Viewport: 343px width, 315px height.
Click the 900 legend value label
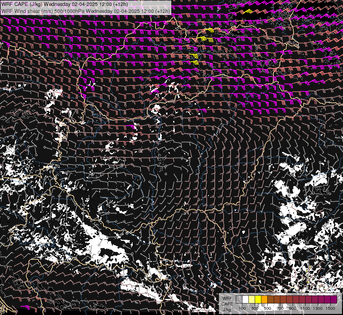coord(293,308)
